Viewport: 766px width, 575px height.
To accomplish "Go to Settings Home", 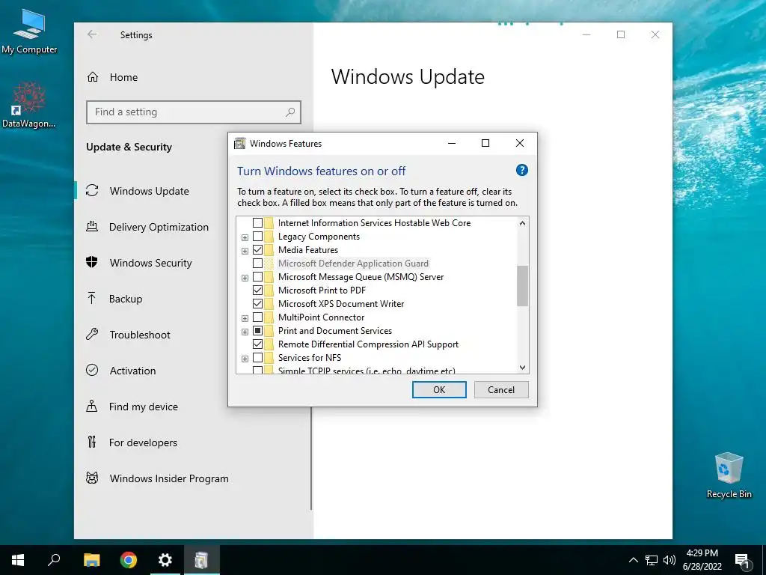I will tap(123, 77).
